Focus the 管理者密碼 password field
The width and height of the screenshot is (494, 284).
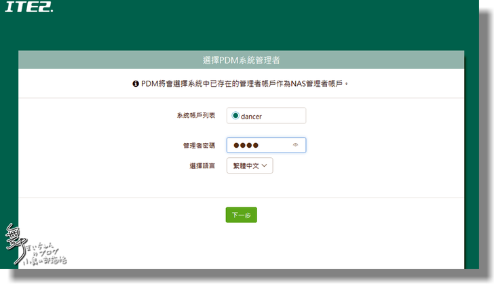266,145
